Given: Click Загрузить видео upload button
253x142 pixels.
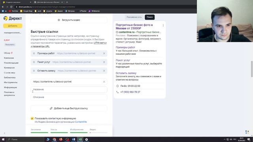Looking at the screenshot, I should (69, 20).
